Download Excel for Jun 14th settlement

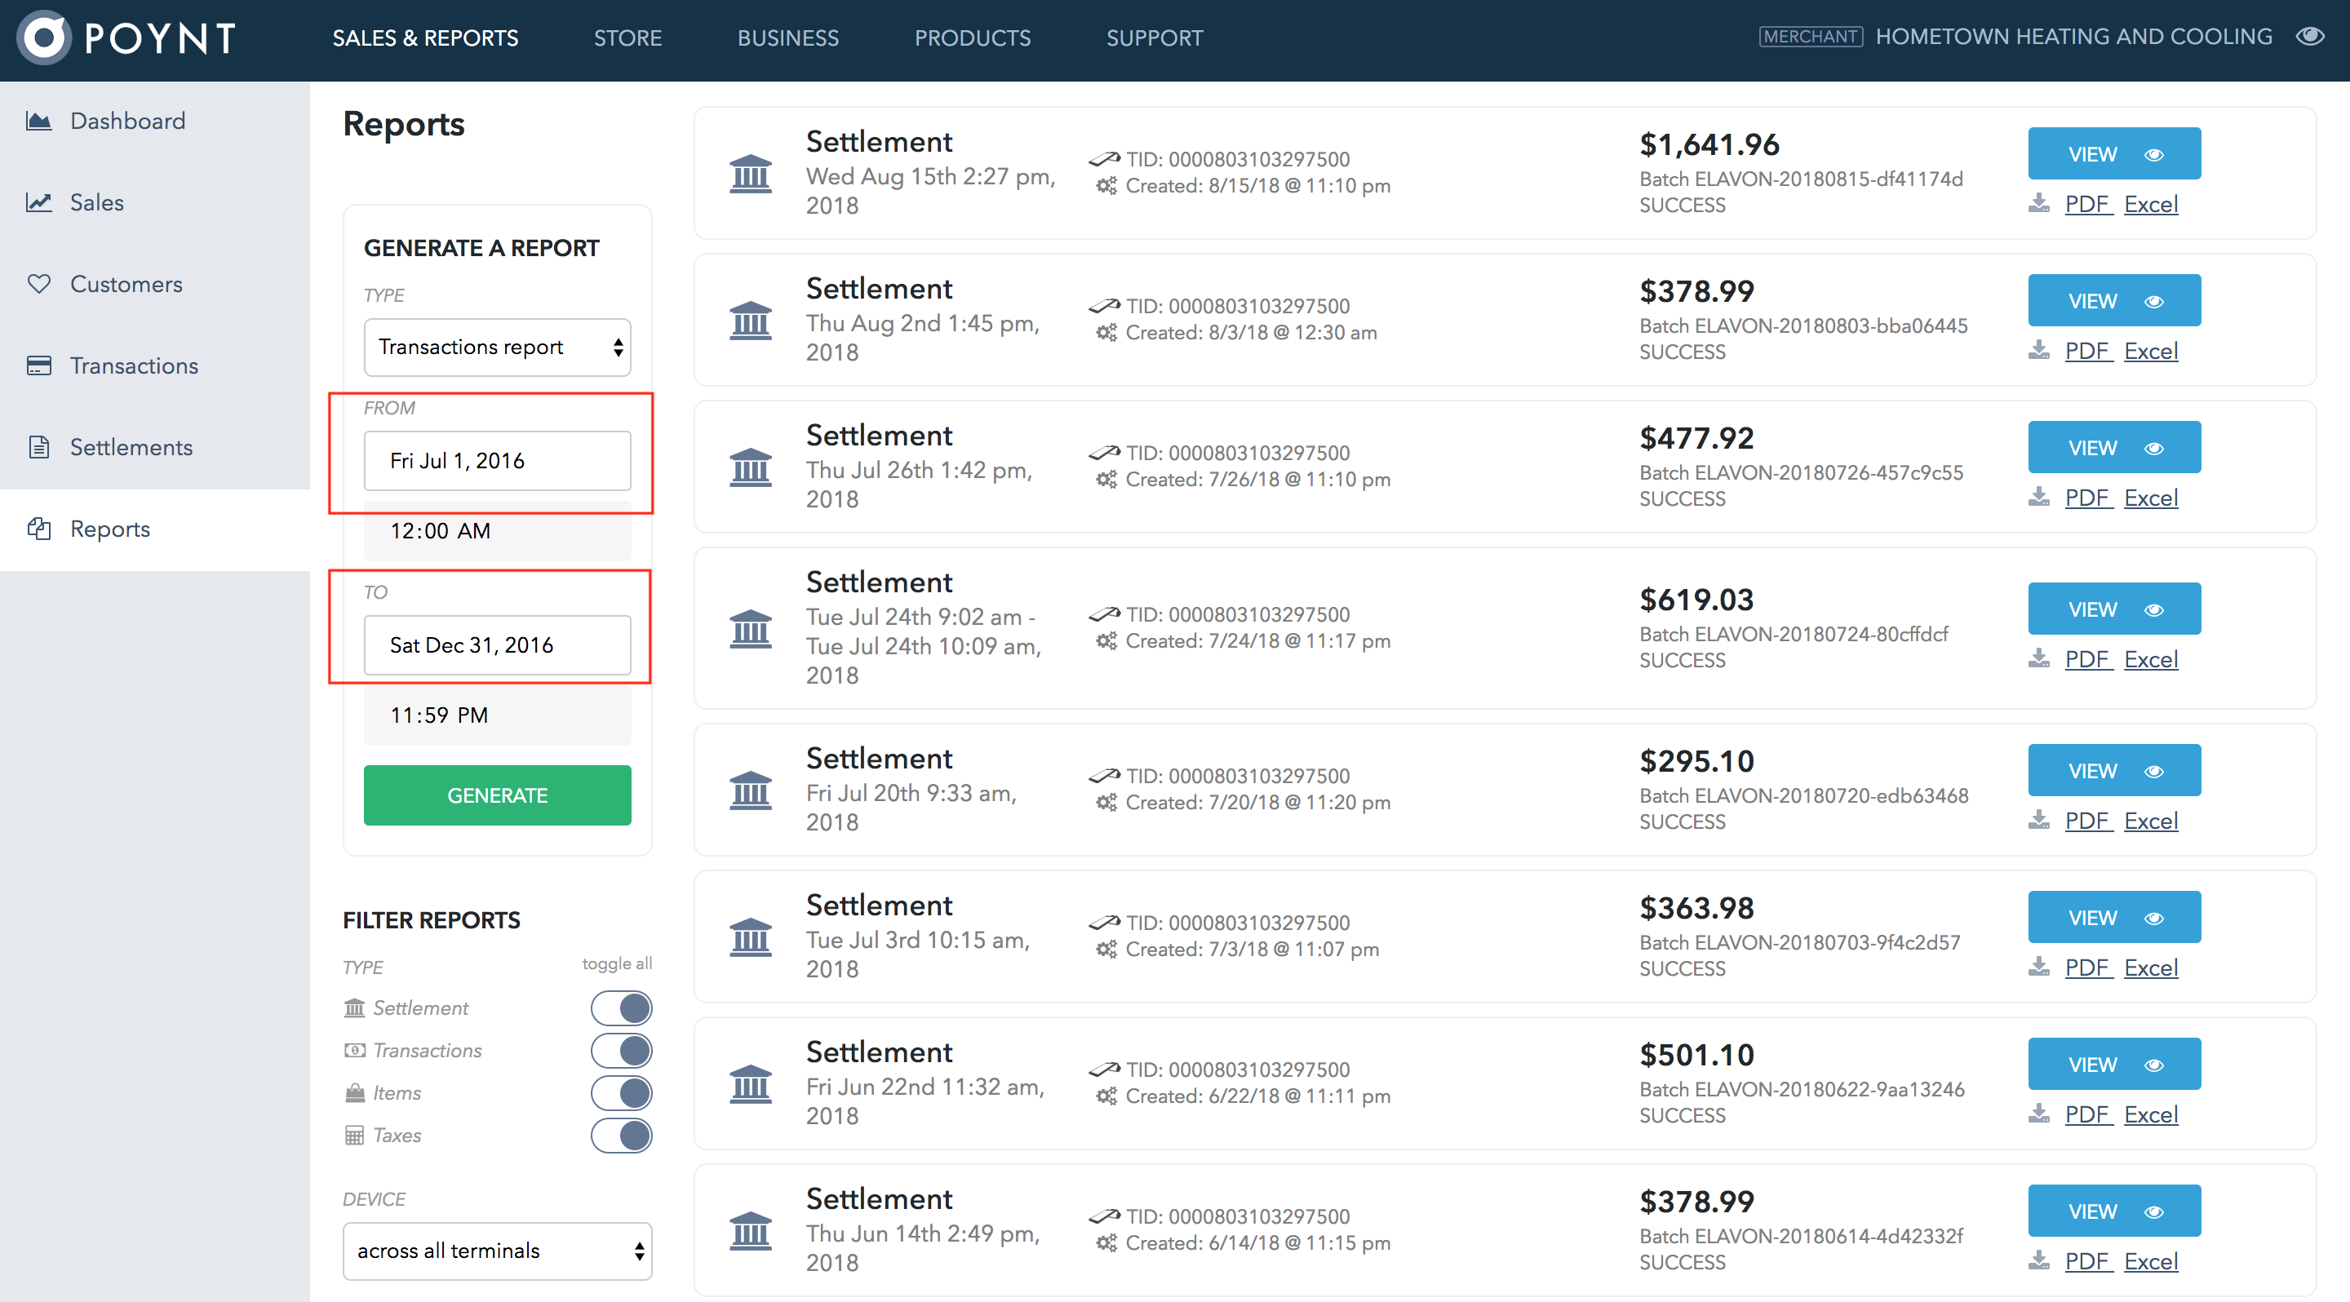point(2151,1260)
